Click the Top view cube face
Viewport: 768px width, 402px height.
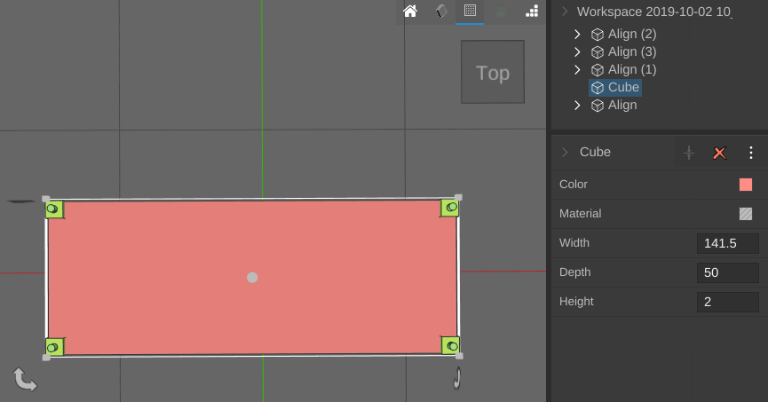(493, 72)
